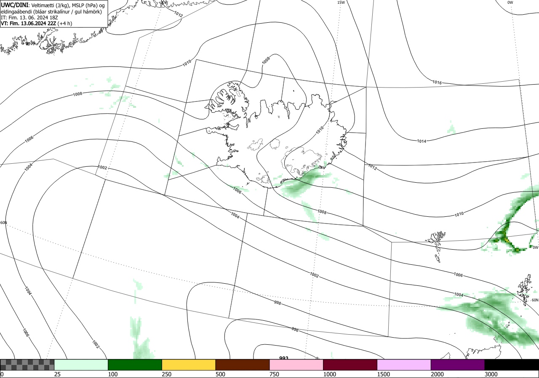Click the 'UWC/DINI' map title text
Image resolution: width=539 pixels, height=378 pixels.
[x=14, y=5]
